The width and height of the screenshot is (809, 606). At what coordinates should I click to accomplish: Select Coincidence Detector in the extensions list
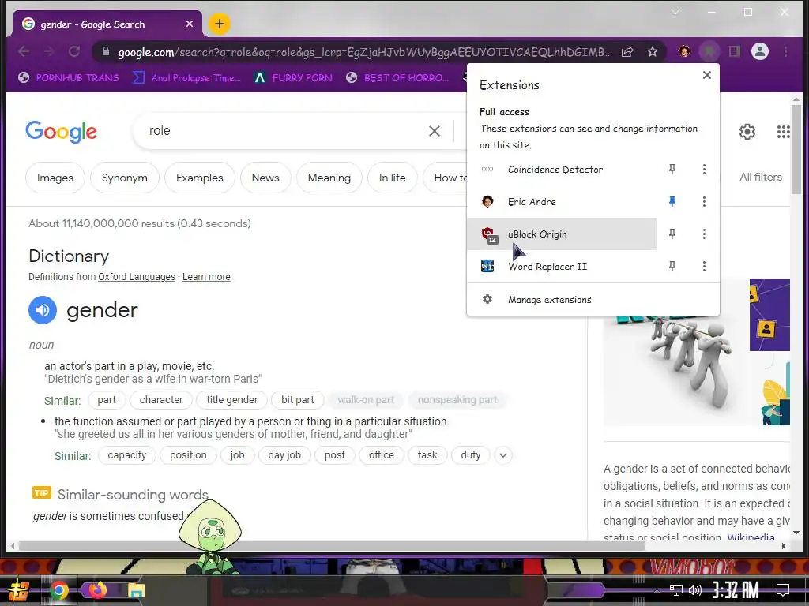[x=562, y=170]
